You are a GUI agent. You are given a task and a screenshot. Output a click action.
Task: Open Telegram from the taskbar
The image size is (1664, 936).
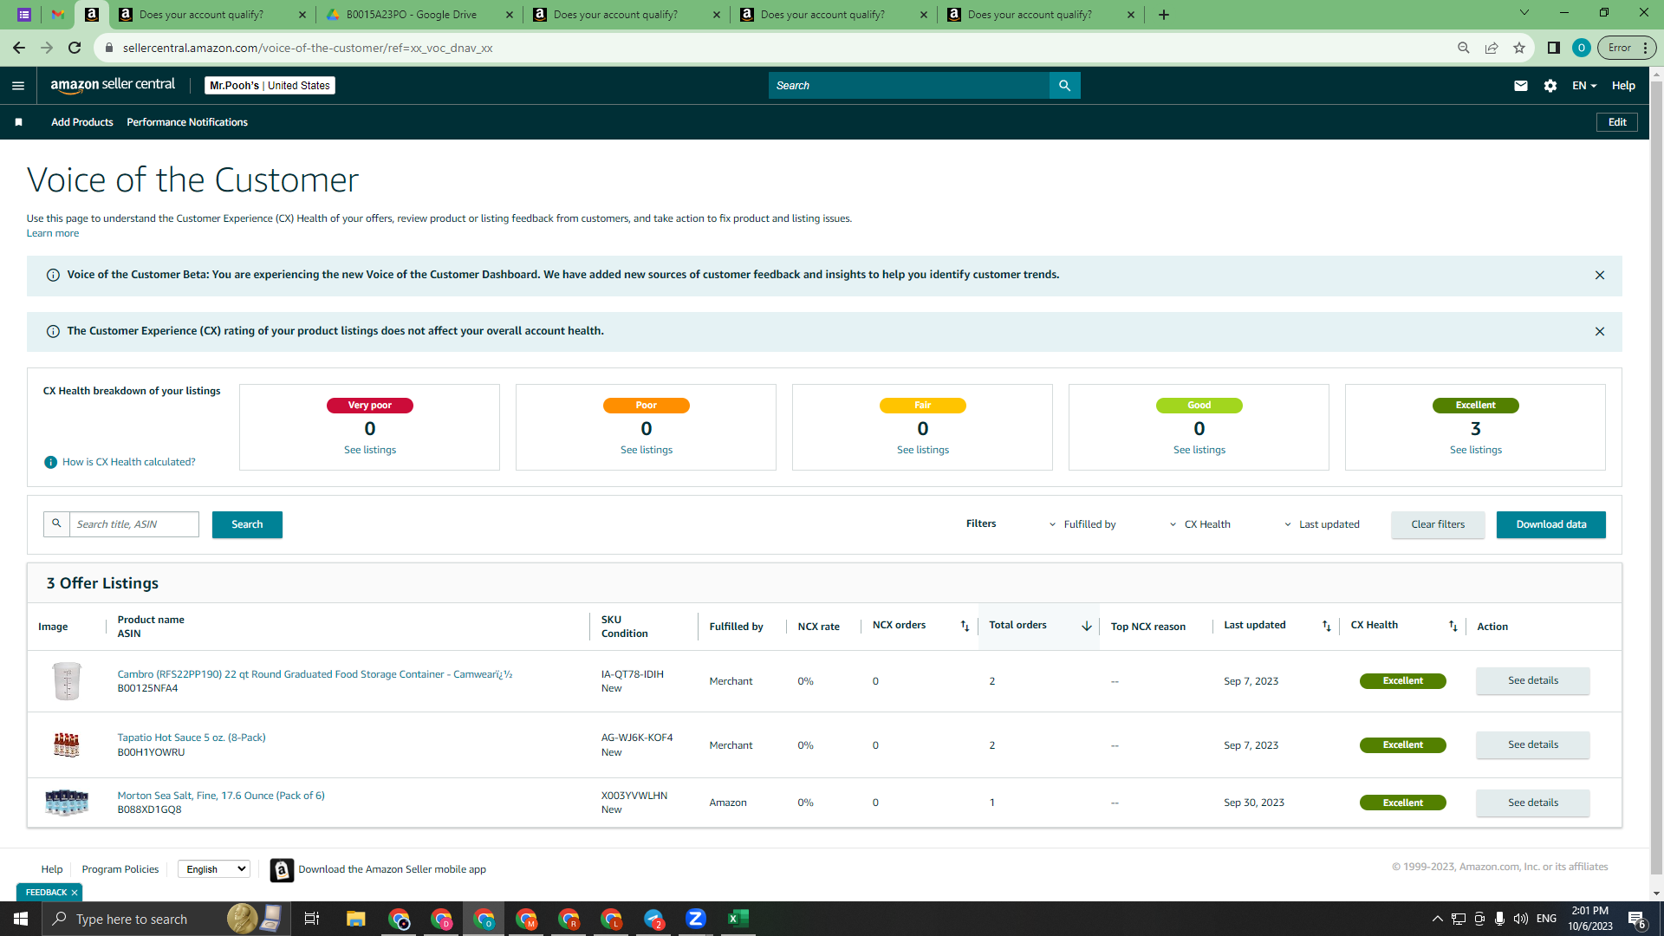[653, 919]
